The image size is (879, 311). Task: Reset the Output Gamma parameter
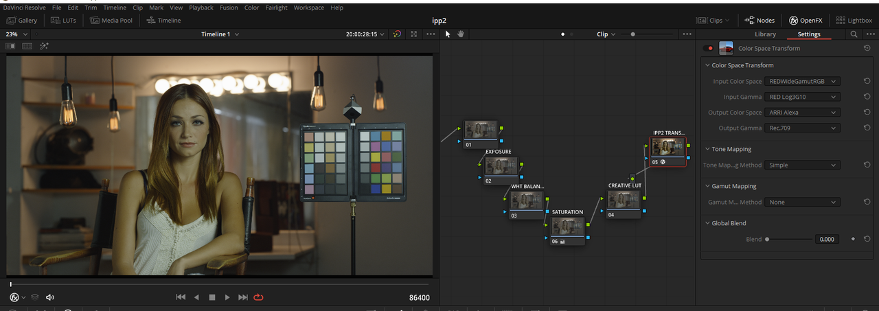[867, 128]
